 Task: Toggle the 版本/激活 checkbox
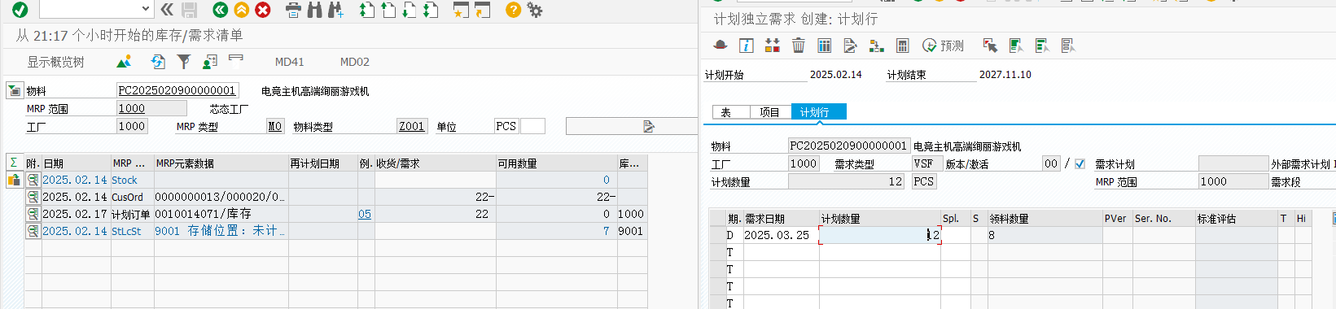(1080, 163)
